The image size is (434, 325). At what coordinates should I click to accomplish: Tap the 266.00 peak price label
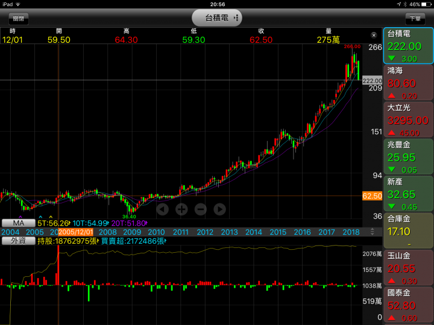352,46
